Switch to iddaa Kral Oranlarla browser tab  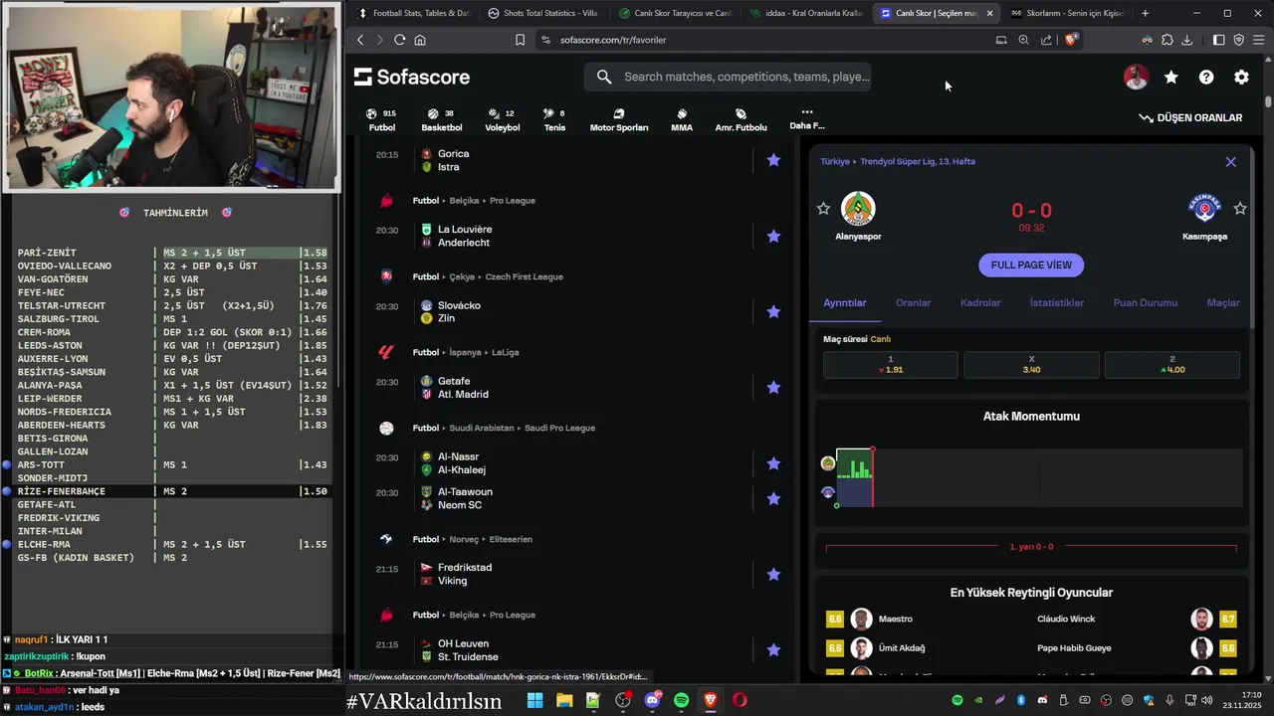tap(805, 13)
